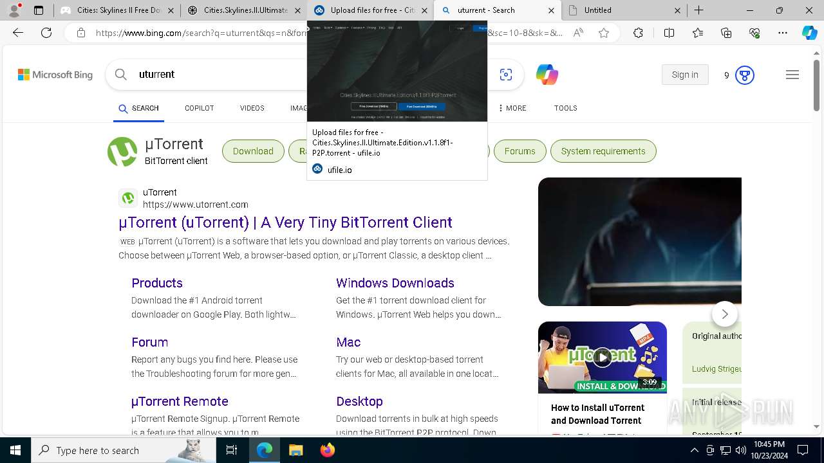Screen dimensions: 824x463
Task: Open the system notifications panel
Action: [x=803, y=450]
